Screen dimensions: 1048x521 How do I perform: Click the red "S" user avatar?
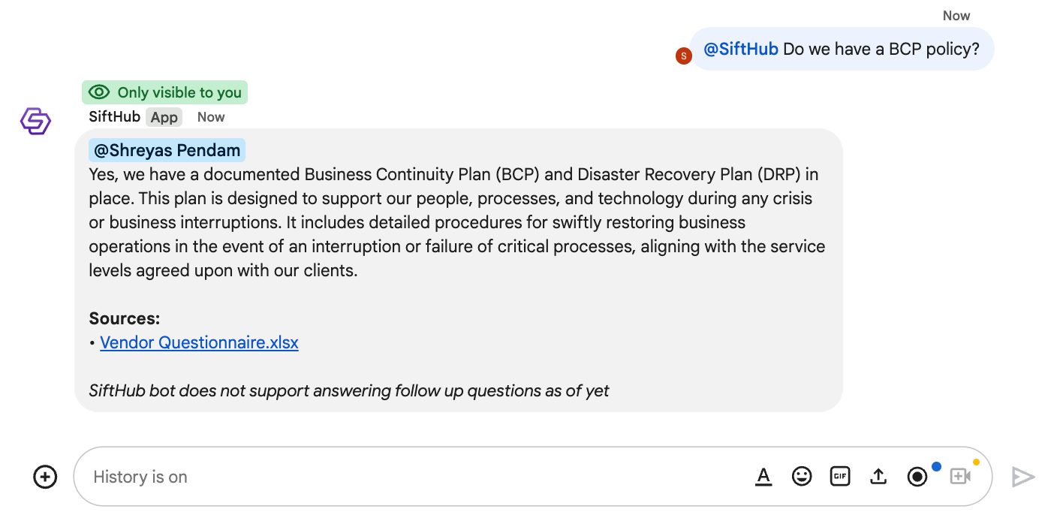tap(683, 56)
